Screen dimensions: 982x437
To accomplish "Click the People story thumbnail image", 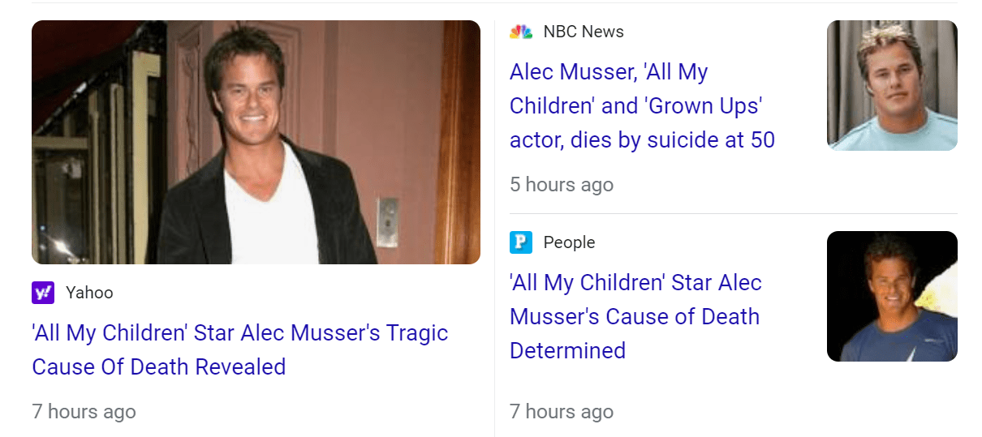I will tap(892, 296).
